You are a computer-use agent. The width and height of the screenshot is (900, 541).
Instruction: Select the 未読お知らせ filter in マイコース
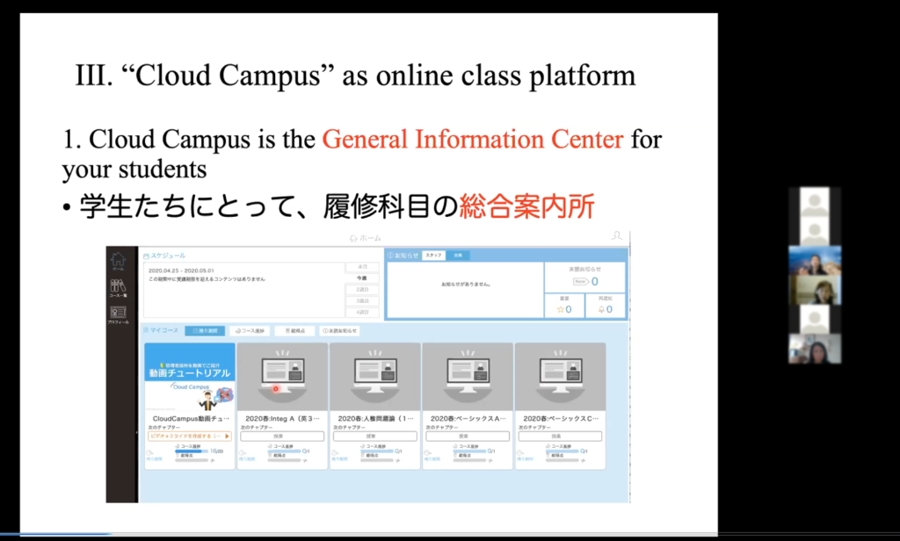(340, 331)
